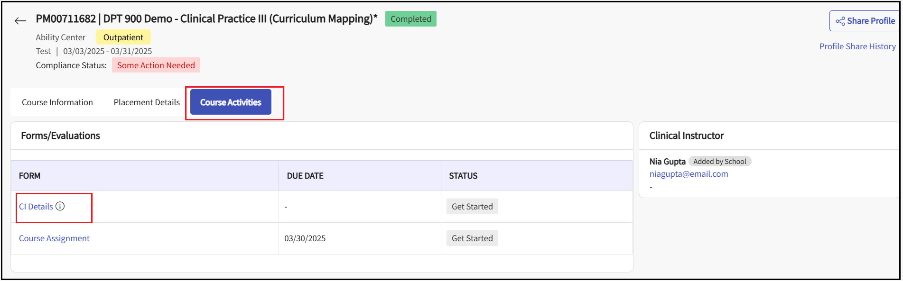Click the Share Profile button
This screenshot has width=903, height=281.
pos(865,21)
